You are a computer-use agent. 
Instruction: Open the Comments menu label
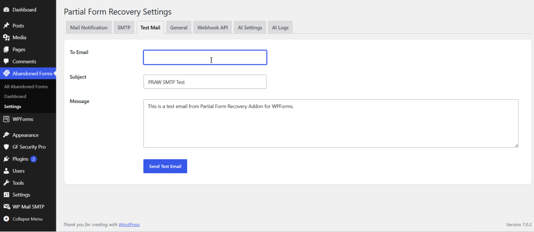tap(24, 61)
